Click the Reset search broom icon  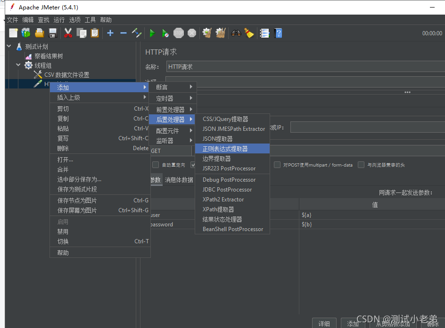249,33
